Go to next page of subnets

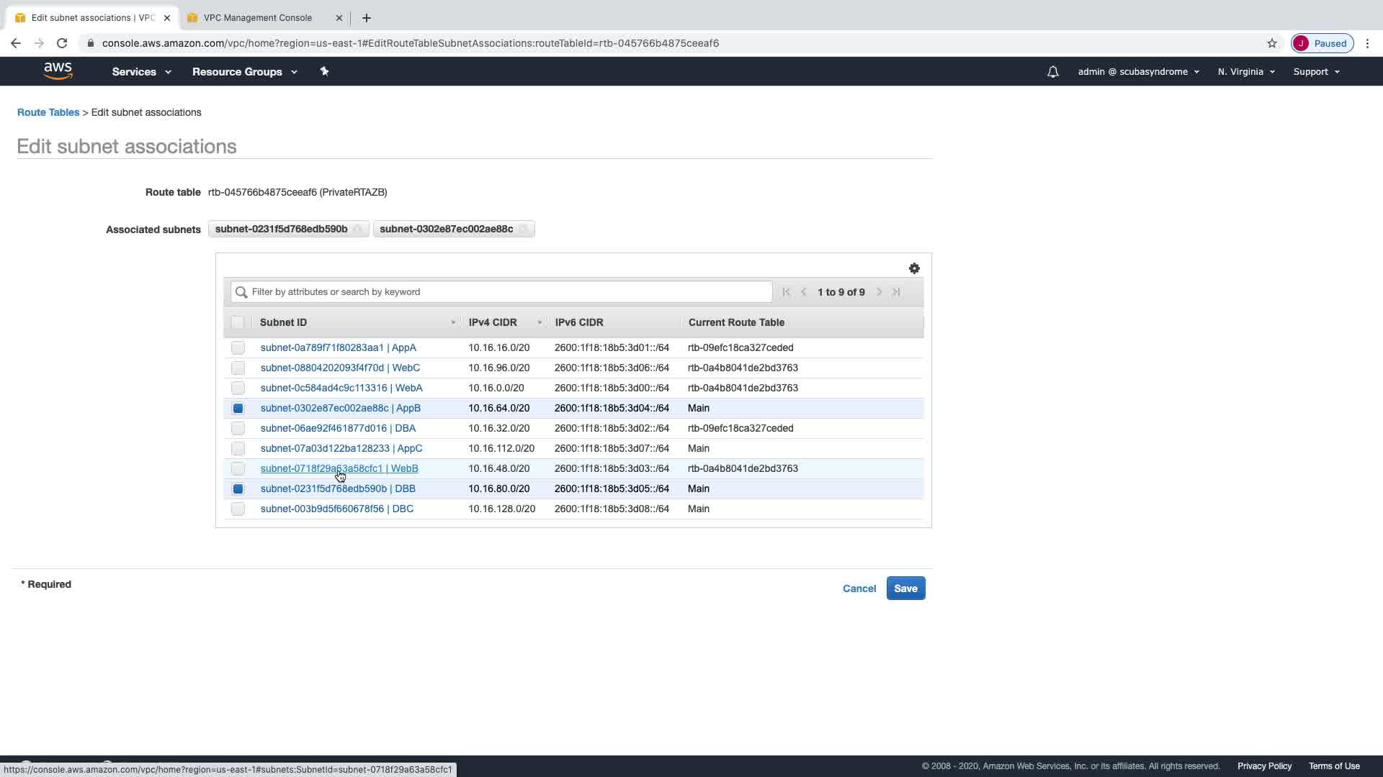tap(879, 292)
